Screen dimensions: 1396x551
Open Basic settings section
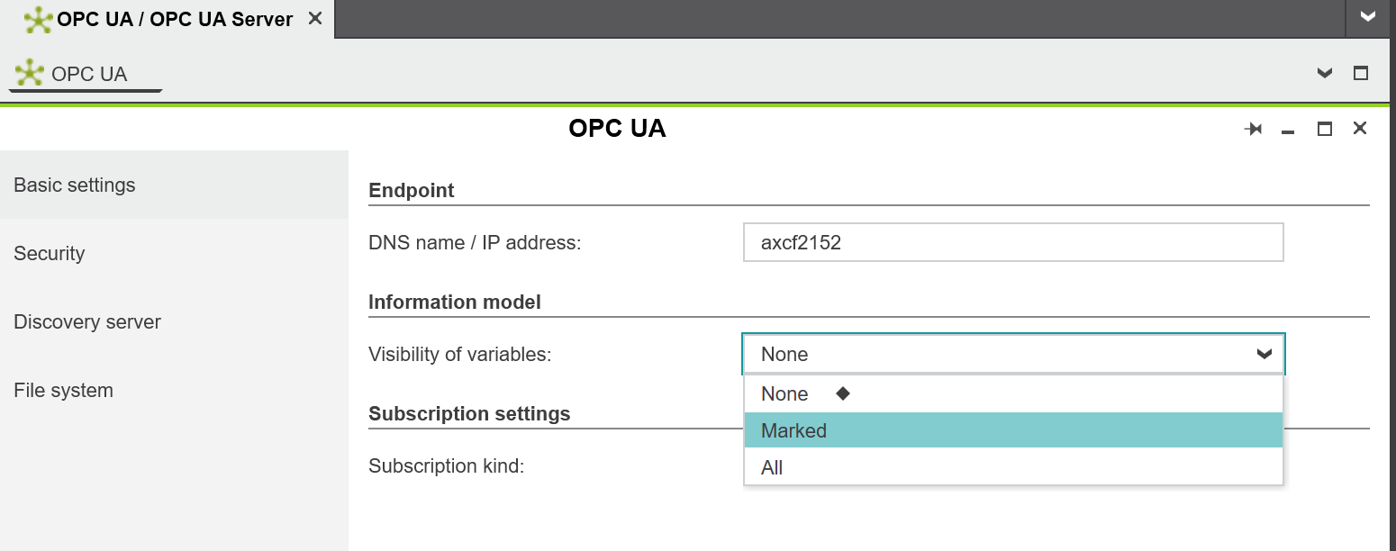(174, 185)
